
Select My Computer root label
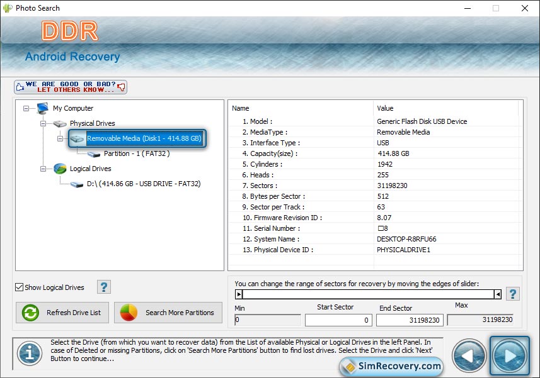point(73,108)
